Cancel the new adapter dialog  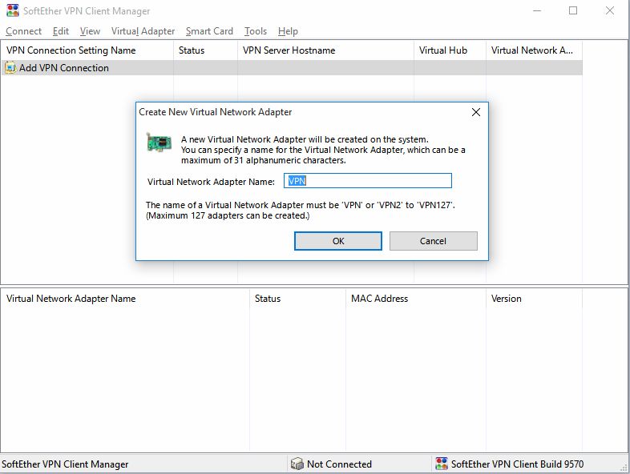433,241
